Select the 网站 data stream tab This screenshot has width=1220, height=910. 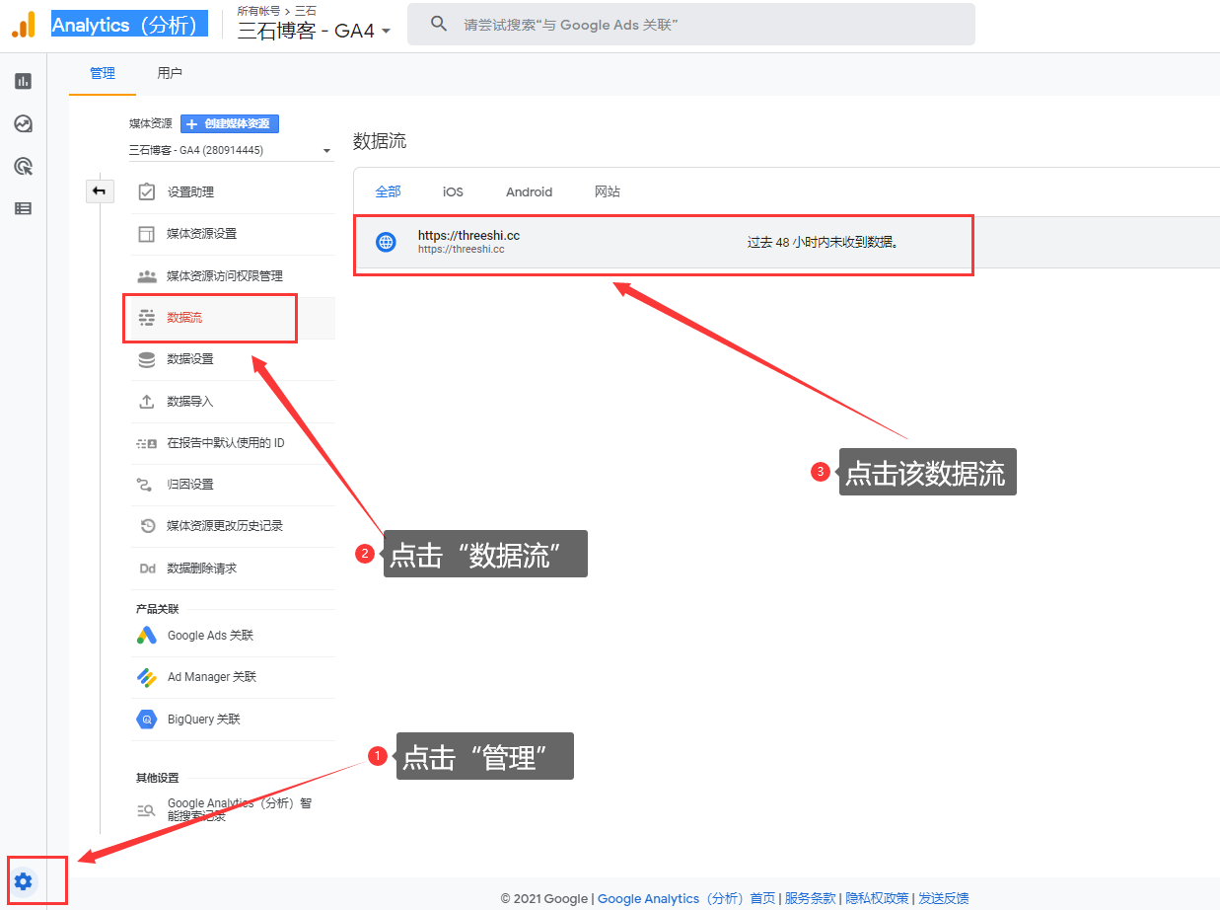point(608,191)
